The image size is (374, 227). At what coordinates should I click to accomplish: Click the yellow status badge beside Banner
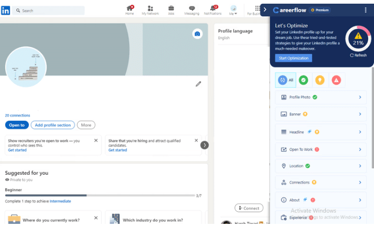[x=305, y=114]
